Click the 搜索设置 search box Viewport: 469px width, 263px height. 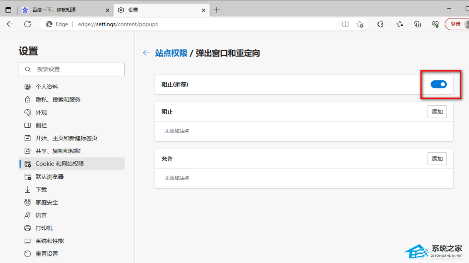[x=72, y=69]
